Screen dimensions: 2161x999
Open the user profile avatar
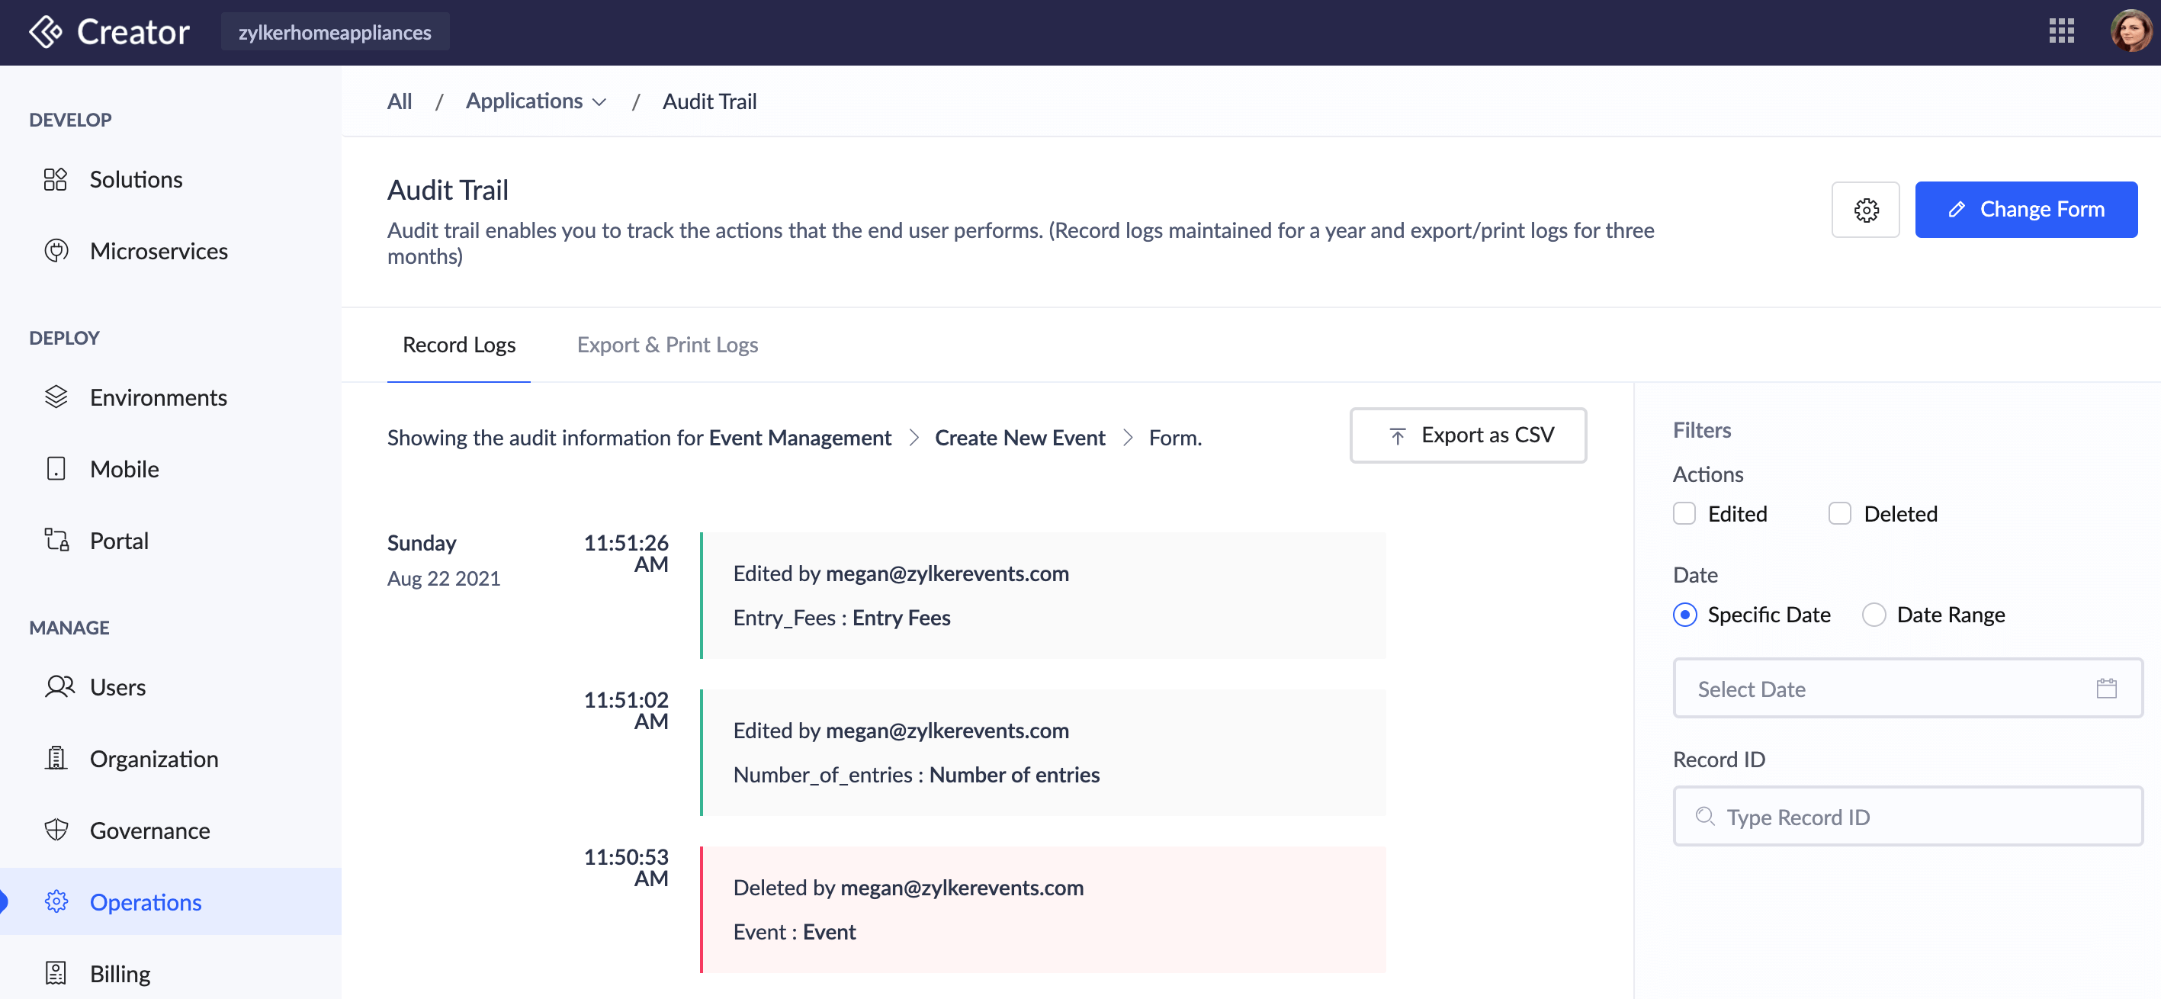[2130, 31]
